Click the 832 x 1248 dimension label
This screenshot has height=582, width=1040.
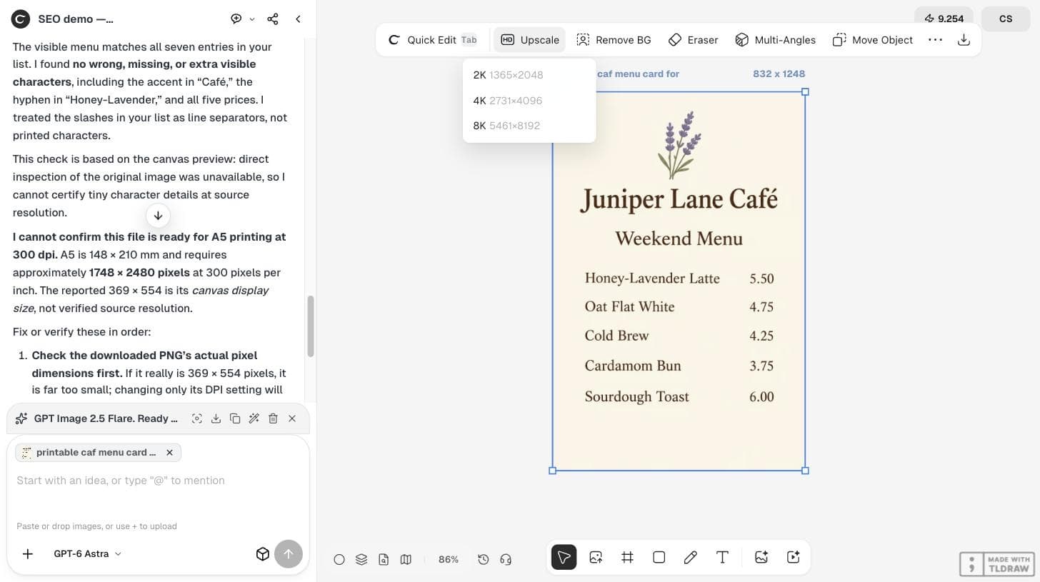(x=779, y=74)
